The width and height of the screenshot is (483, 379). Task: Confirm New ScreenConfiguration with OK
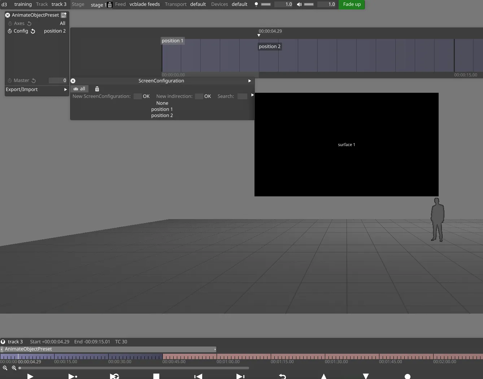(x=146, y=96)
